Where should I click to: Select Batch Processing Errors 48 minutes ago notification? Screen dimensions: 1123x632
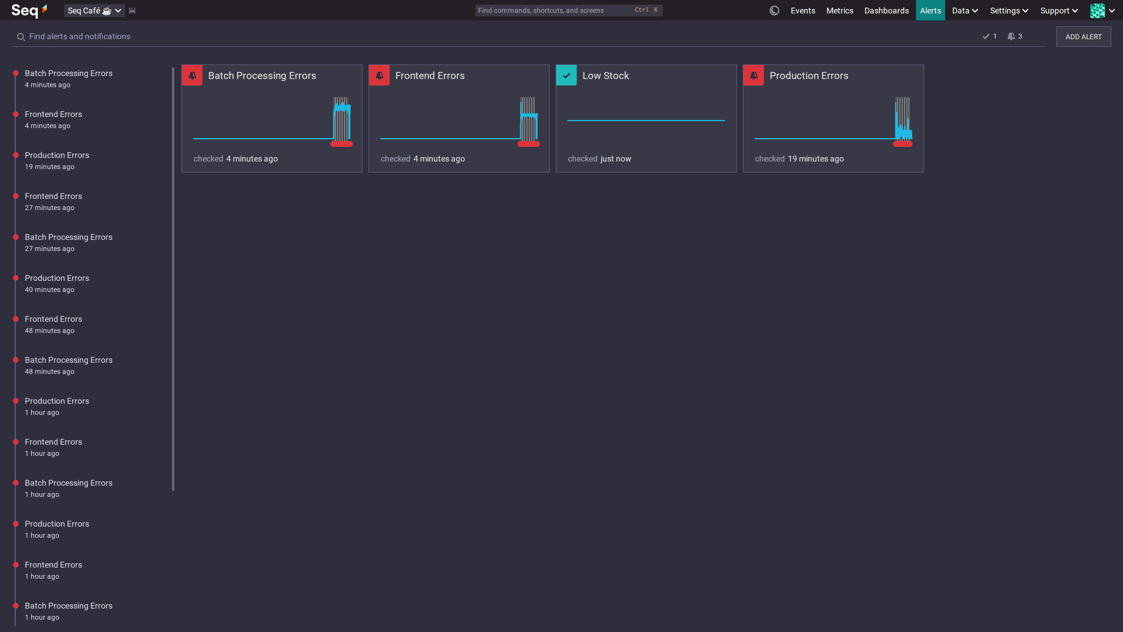(x=68, y=365)
